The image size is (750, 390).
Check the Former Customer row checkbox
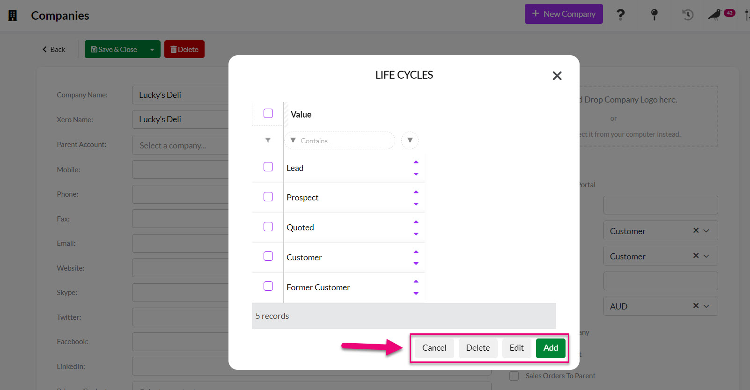click(x=268, y=286)
